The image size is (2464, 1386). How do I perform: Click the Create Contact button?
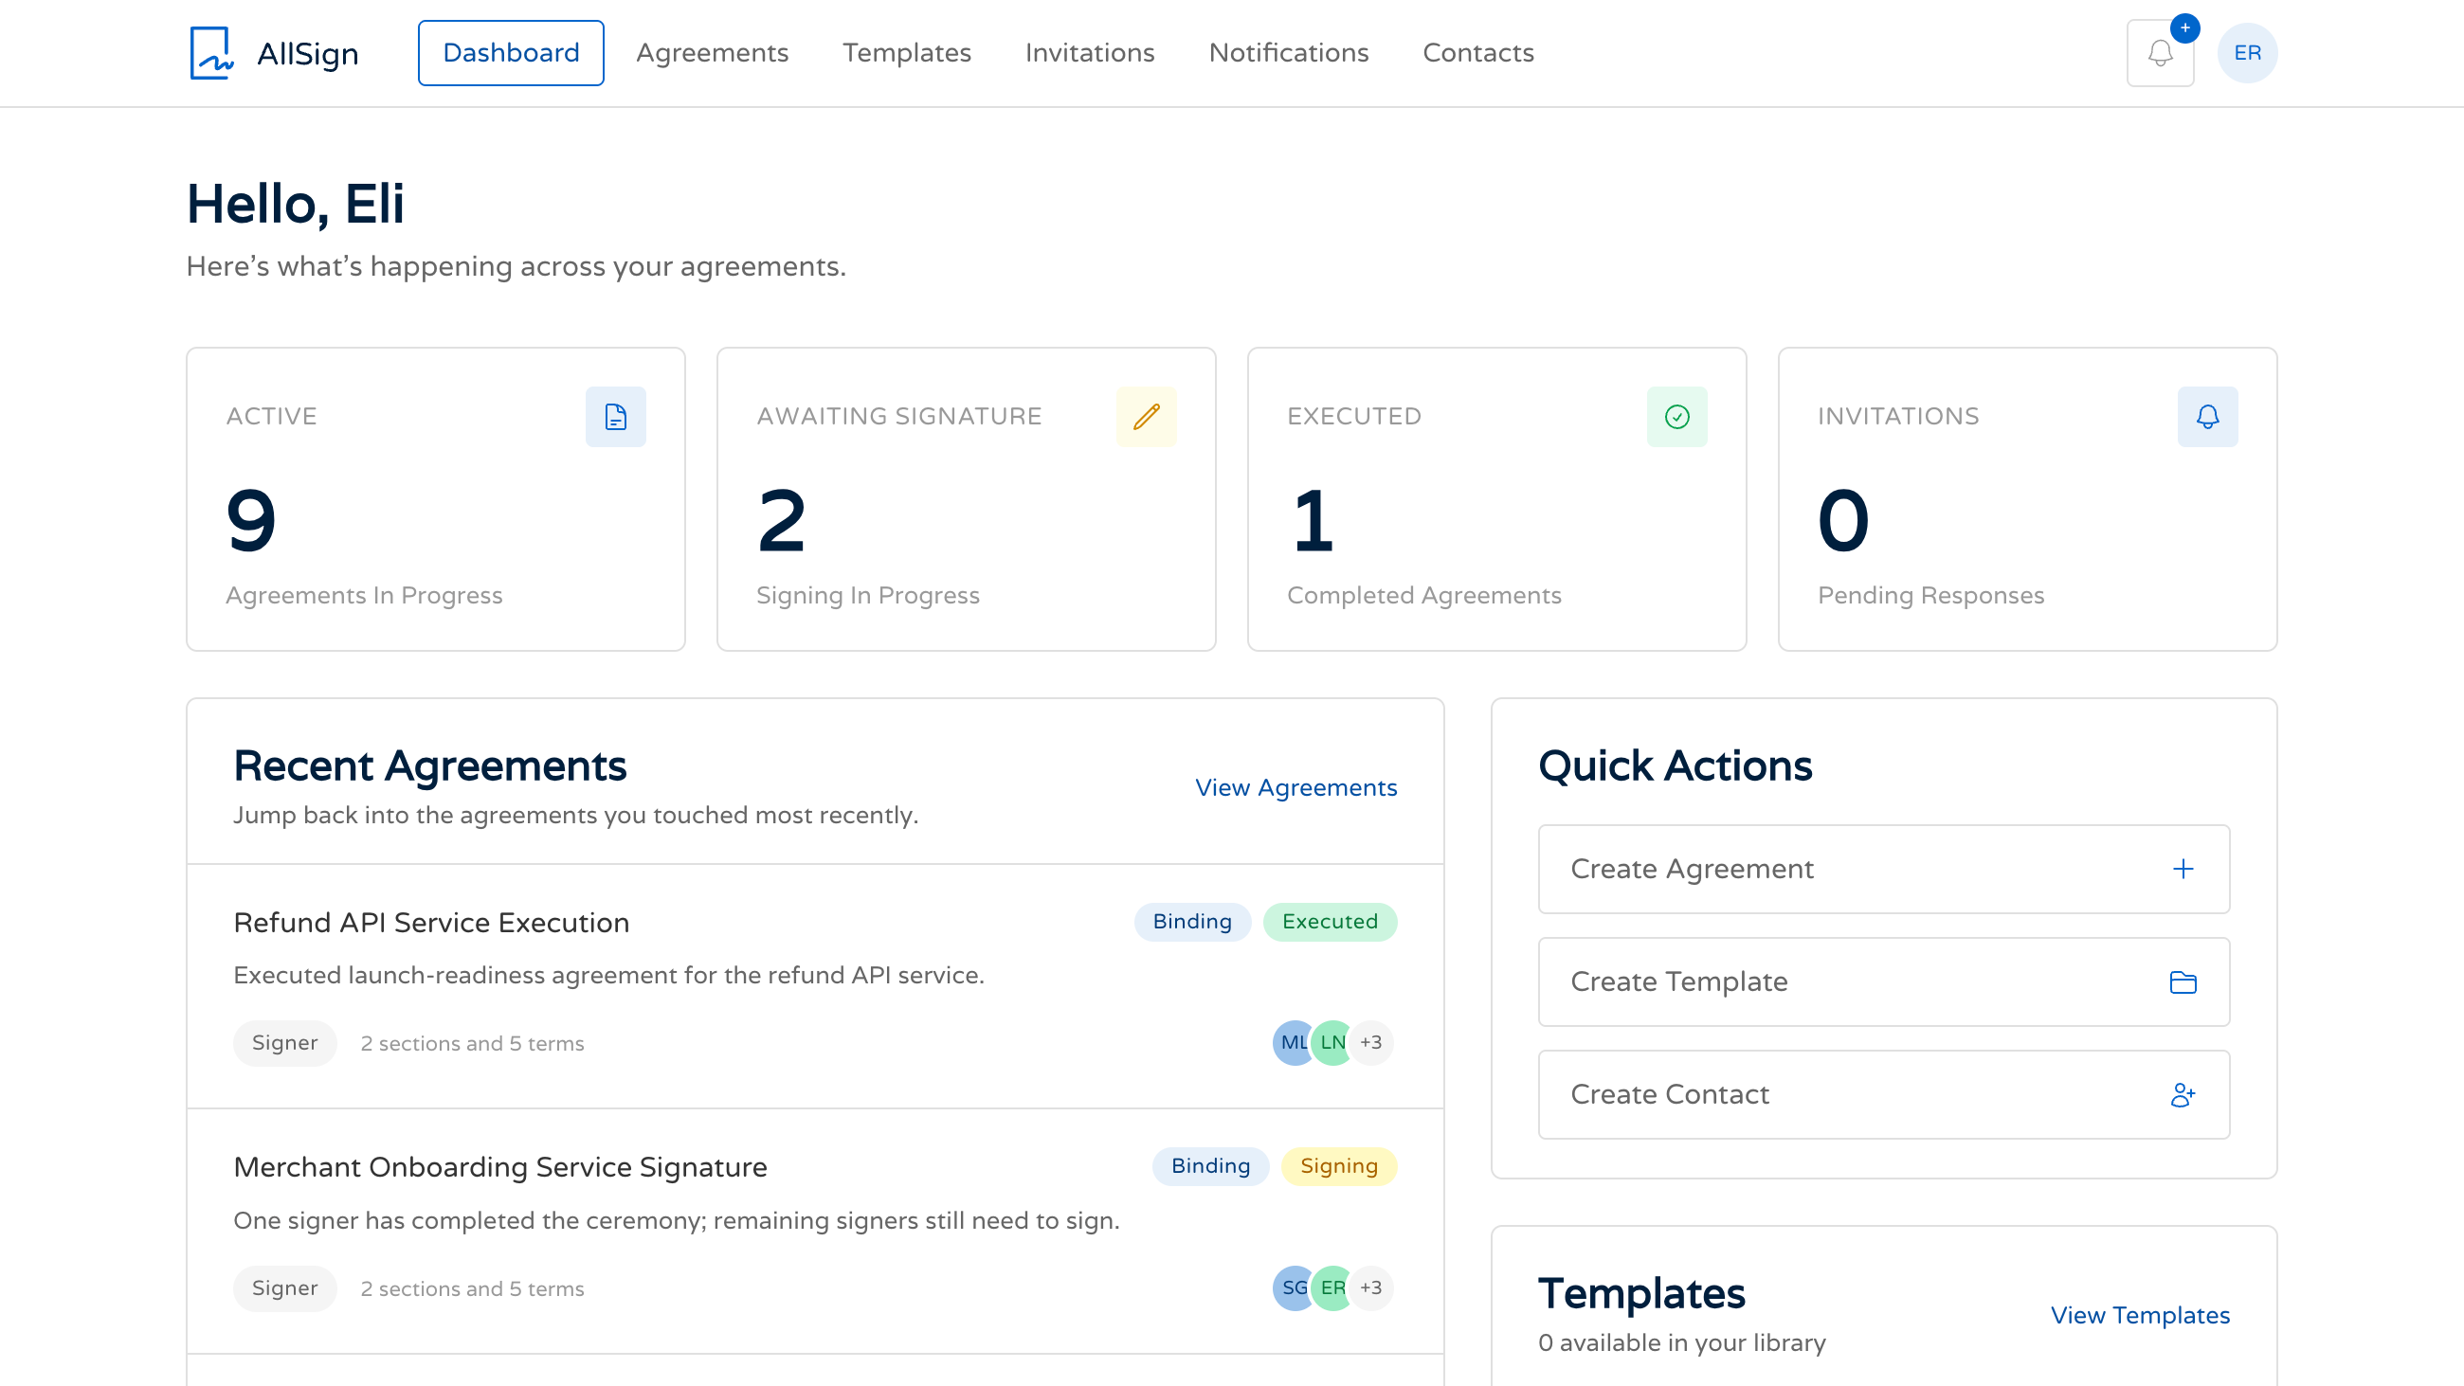(x=1883, y=1094)
